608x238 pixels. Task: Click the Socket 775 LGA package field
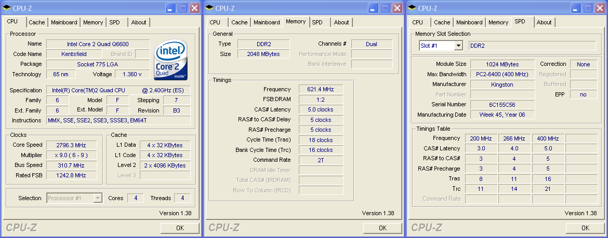coord(98,64)
